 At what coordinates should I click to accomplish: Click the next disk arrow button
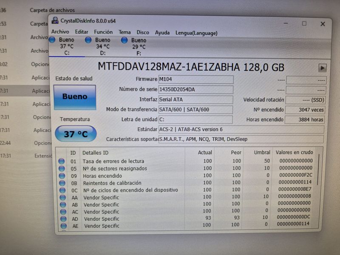[323, 68]
